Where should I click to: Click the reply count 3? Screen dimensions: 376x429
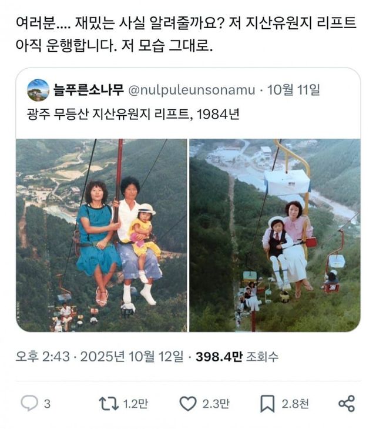tap(47, 404)
